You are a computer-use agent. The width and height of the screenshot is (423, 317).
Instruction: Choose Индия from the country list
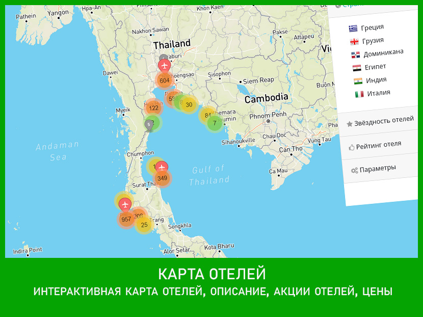click(x=376, y=80)
